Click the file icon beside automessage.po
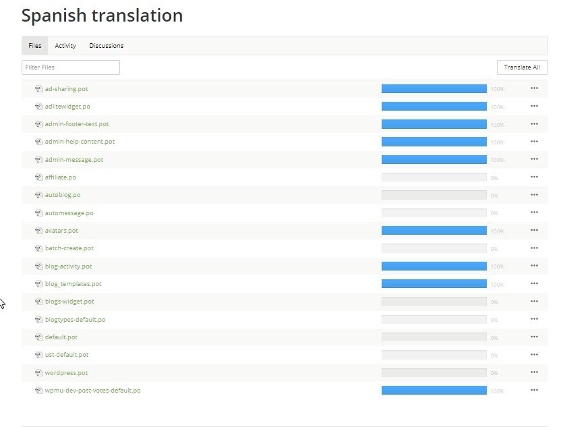 (38, 213)
